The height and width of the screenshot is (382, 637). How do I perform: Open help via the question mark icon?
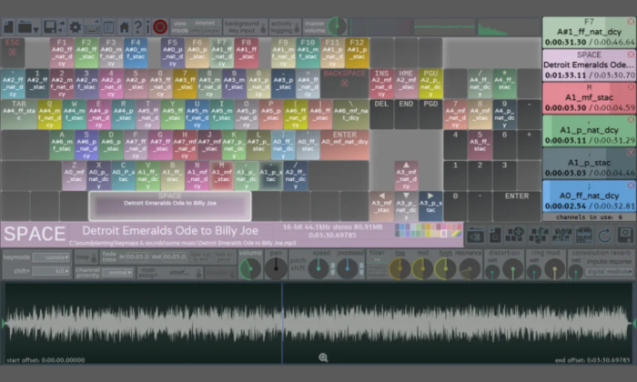[x=137, y=27]
